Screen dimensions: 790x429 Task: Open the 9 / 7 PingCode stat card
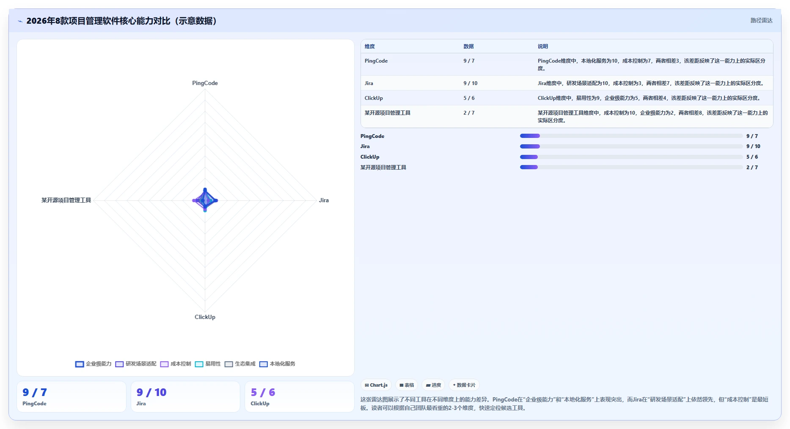72,397
